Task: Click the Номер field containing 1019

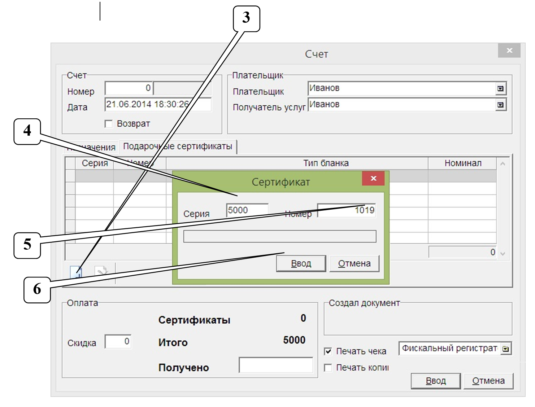Action: 346,210
